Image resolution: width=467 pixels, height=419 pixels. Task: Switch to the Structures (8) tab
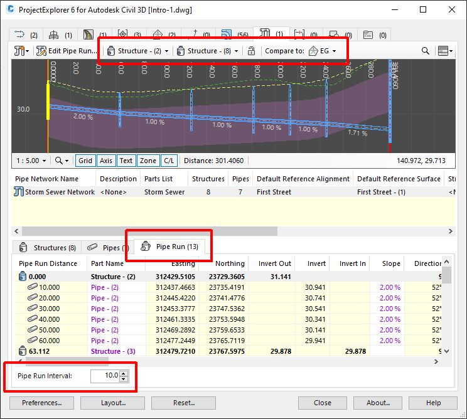click(47, 247)
